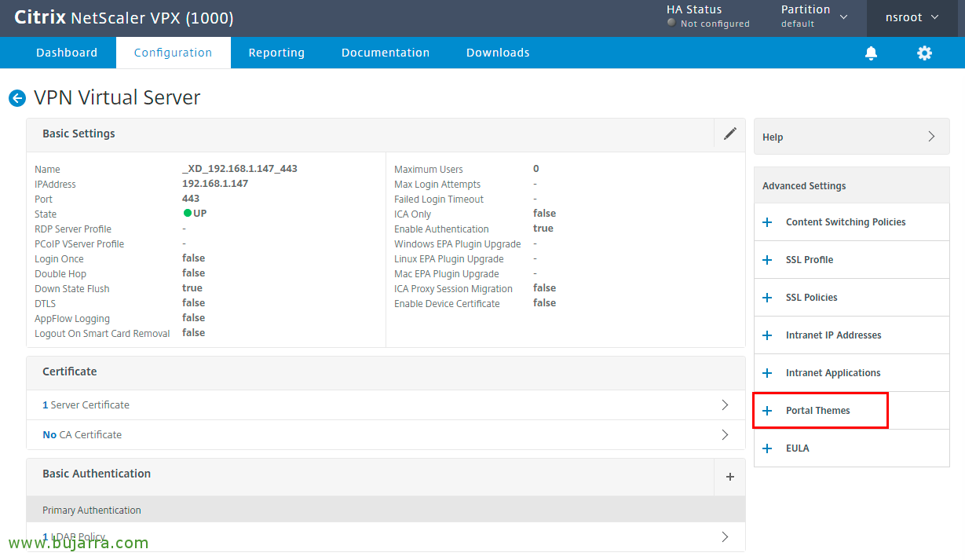
Task: Click the Login Once label
Action: coord(59,259)
